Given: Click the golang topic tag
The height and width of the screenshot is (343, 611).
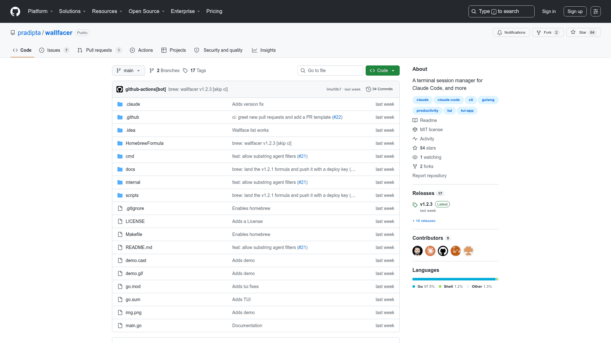Looking at the screenshot, I should tap(488, 100).
